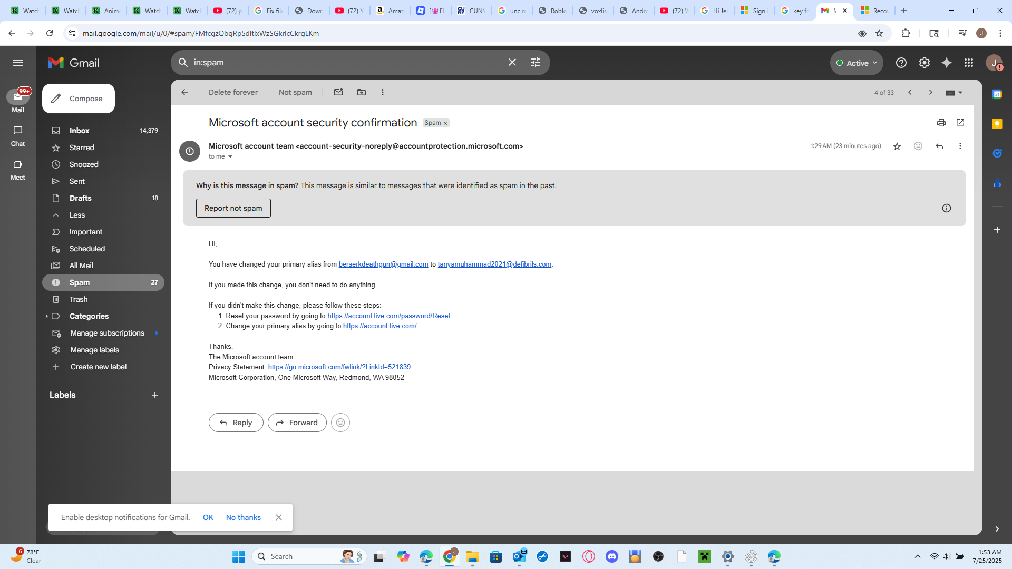Open the Inbox folder
Image resolution: width=1012 pixels, height=569 pixels.
pyautogui.click(x=103, y=131)
